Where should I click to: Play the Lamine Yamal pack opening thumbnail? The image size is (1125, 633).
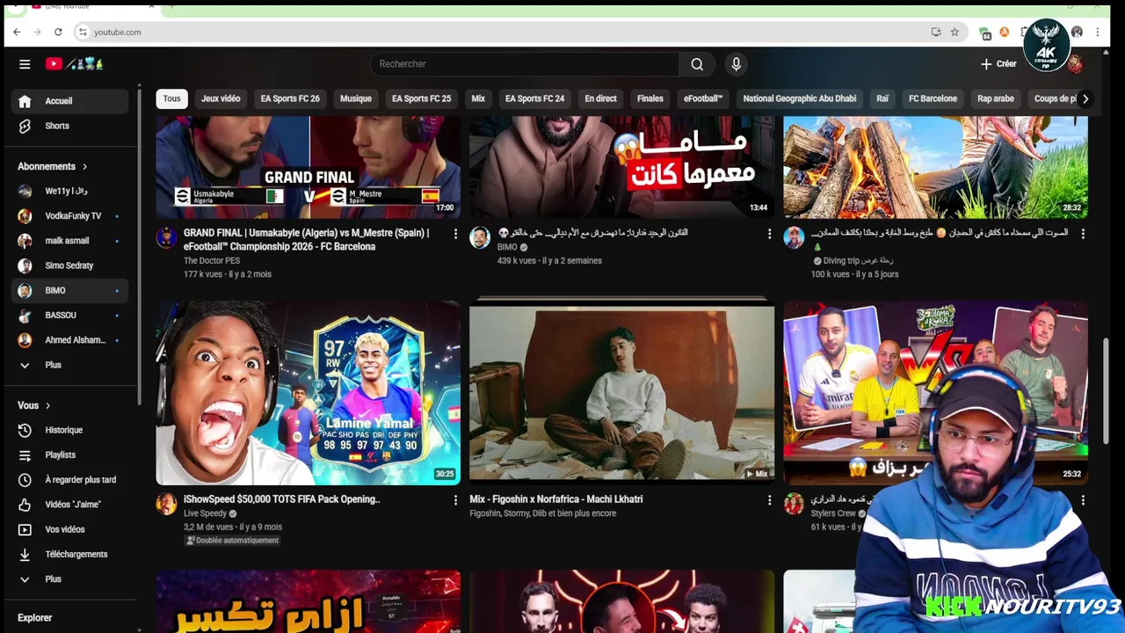pos(308,393)
